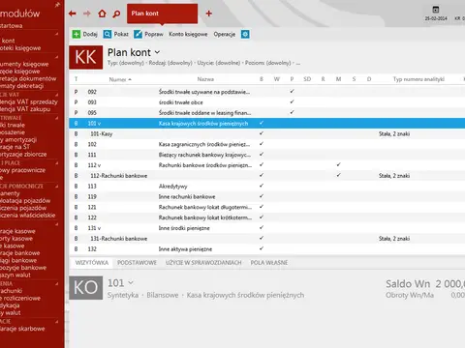Image resolution: width=465 pixels, height=348 pixels.
Task: Open ewidencja VAT zakupu in sidebar
Action: [x=25, y=109]
